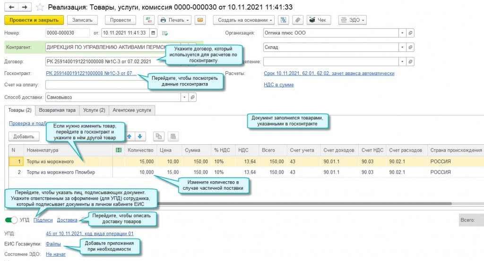
Task: Open the Подписи link
Action: point(43,220)
